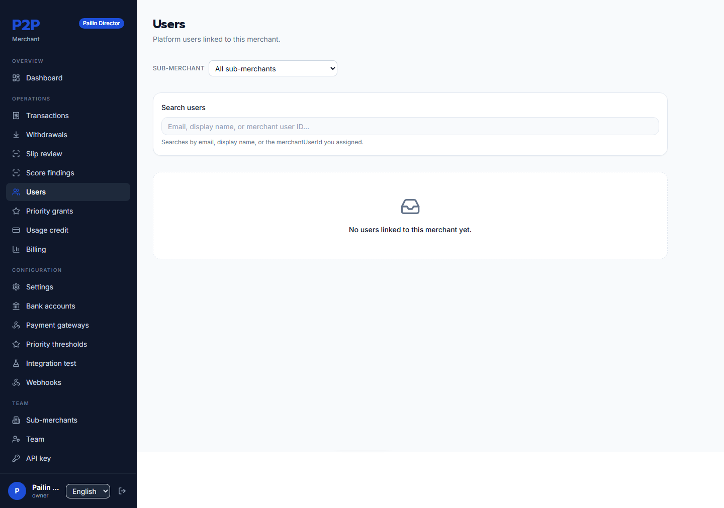
Task: Open Withdrawals in sidebar
Action: click(68, 135)
